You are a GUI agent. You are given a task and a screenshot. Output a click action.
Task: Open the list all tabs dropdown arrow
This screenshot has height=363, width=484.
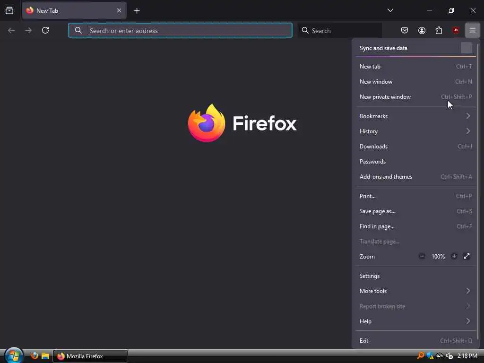pyautogui.click(x=390, y=10)
